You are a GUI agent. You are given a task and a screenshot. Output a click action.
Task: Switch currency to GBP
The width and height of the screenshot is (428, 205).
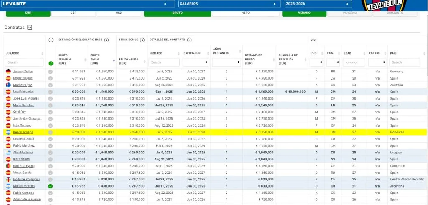point(74,13)
